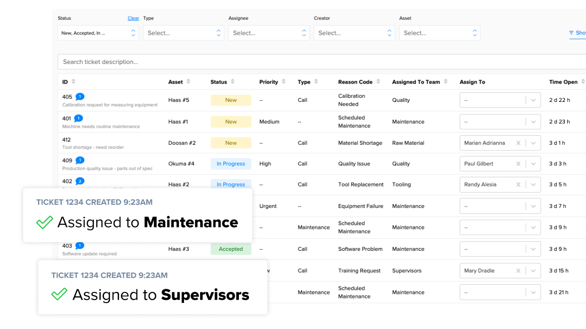Click Assigned to Supervisors notification card

pyautogui.click(x=152, y=287)
